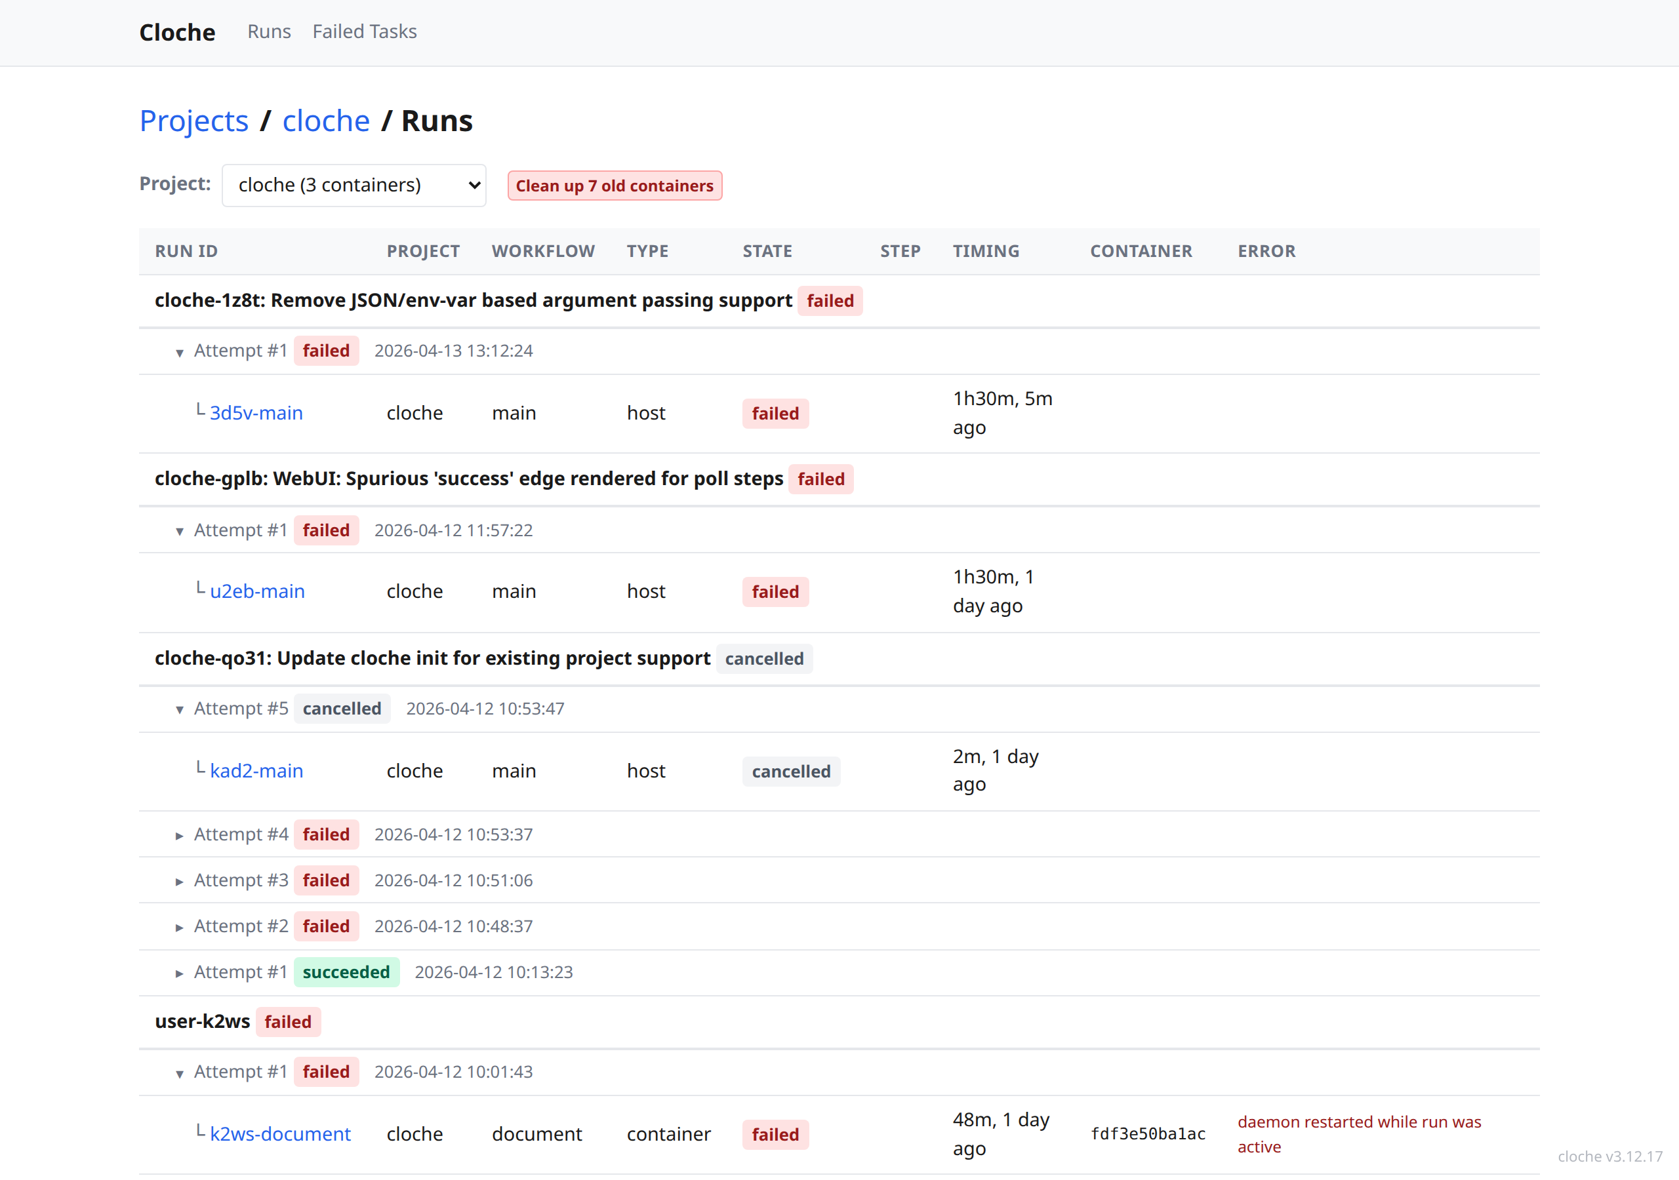
Task: Open run kad2-main
Action: point(256,772)
